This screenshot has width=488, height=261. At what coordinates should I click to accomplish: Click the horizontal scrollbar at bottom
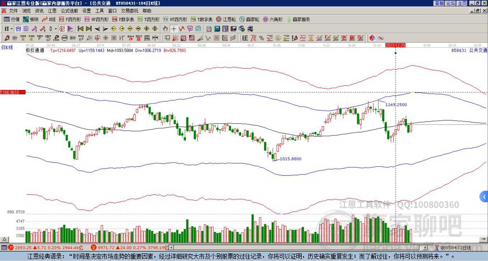point(299,248)
